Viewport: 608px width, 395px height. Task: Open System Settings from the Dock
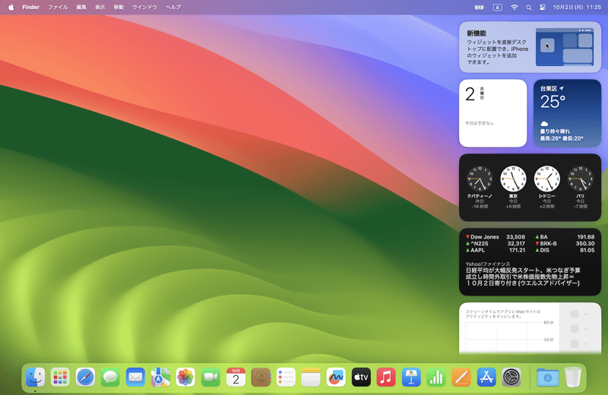(511, 378)
